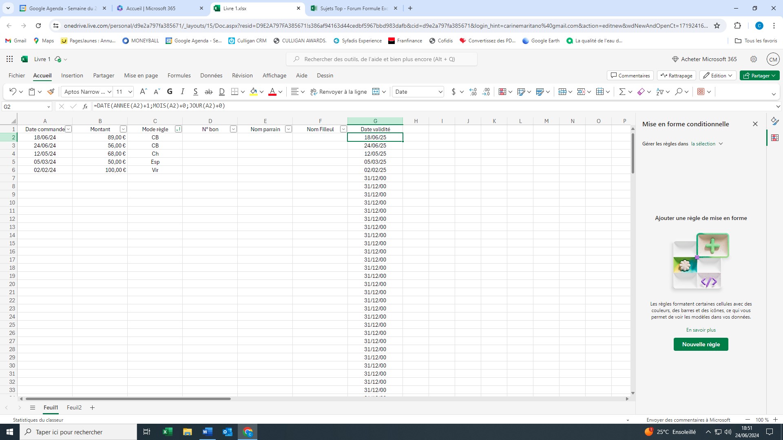Open Excel settings gear icon
The image size is (783, 440).
754,59
